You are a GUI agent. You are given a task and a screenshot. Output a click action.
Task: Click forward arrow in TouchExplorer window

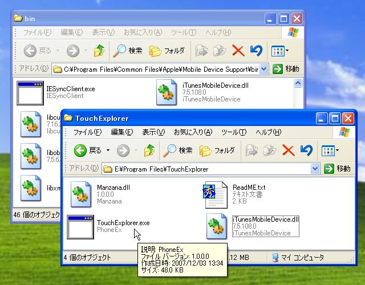[x=123, y=150]
